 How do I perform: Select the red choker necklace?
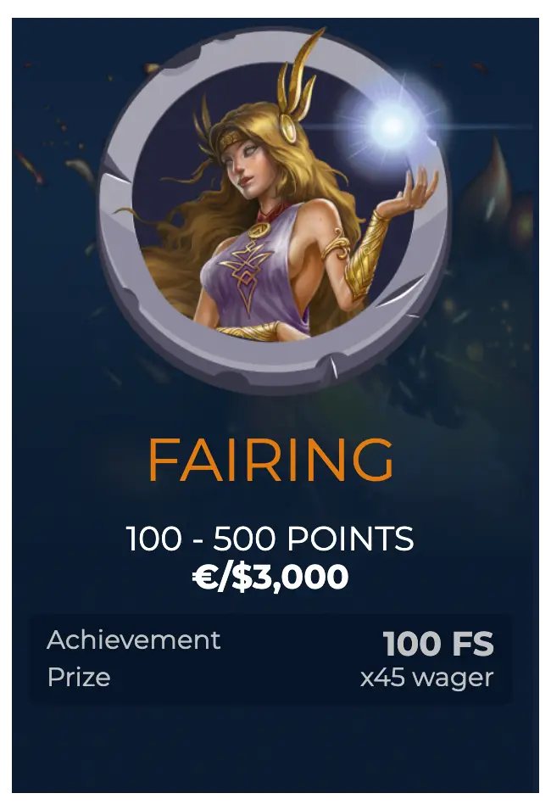click(273, 210)
